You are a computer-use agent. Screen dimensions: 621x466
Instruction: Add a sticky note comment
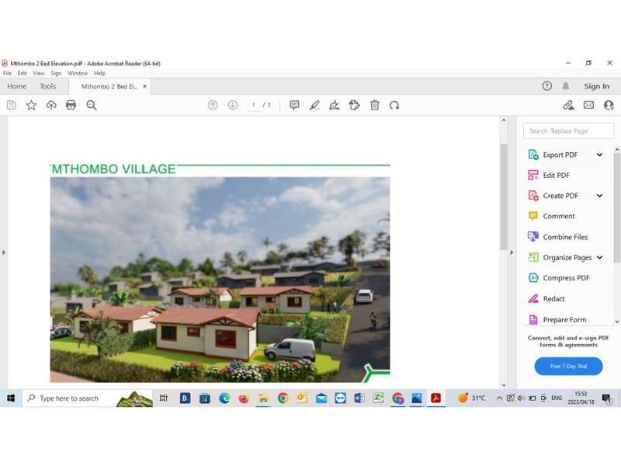point(294,105)
